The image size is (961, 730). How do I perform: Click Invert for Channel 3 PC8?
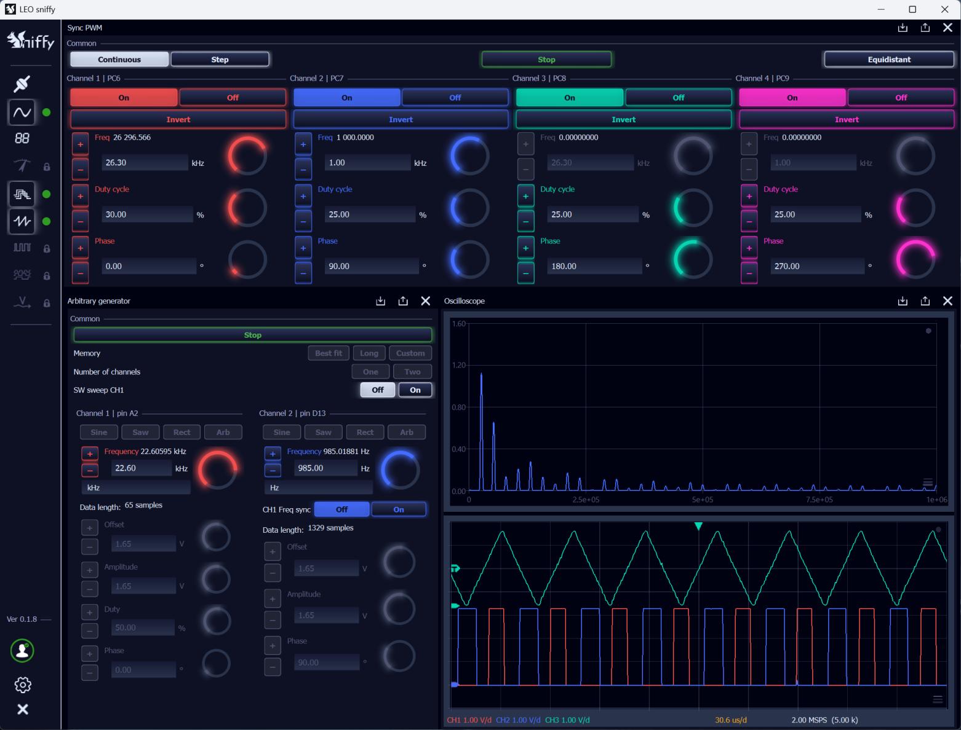(x=623, y=120)
